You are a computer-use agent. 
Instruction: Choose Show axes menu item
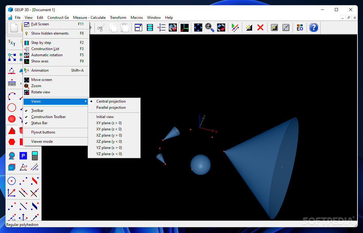click(x=55, y=61)
